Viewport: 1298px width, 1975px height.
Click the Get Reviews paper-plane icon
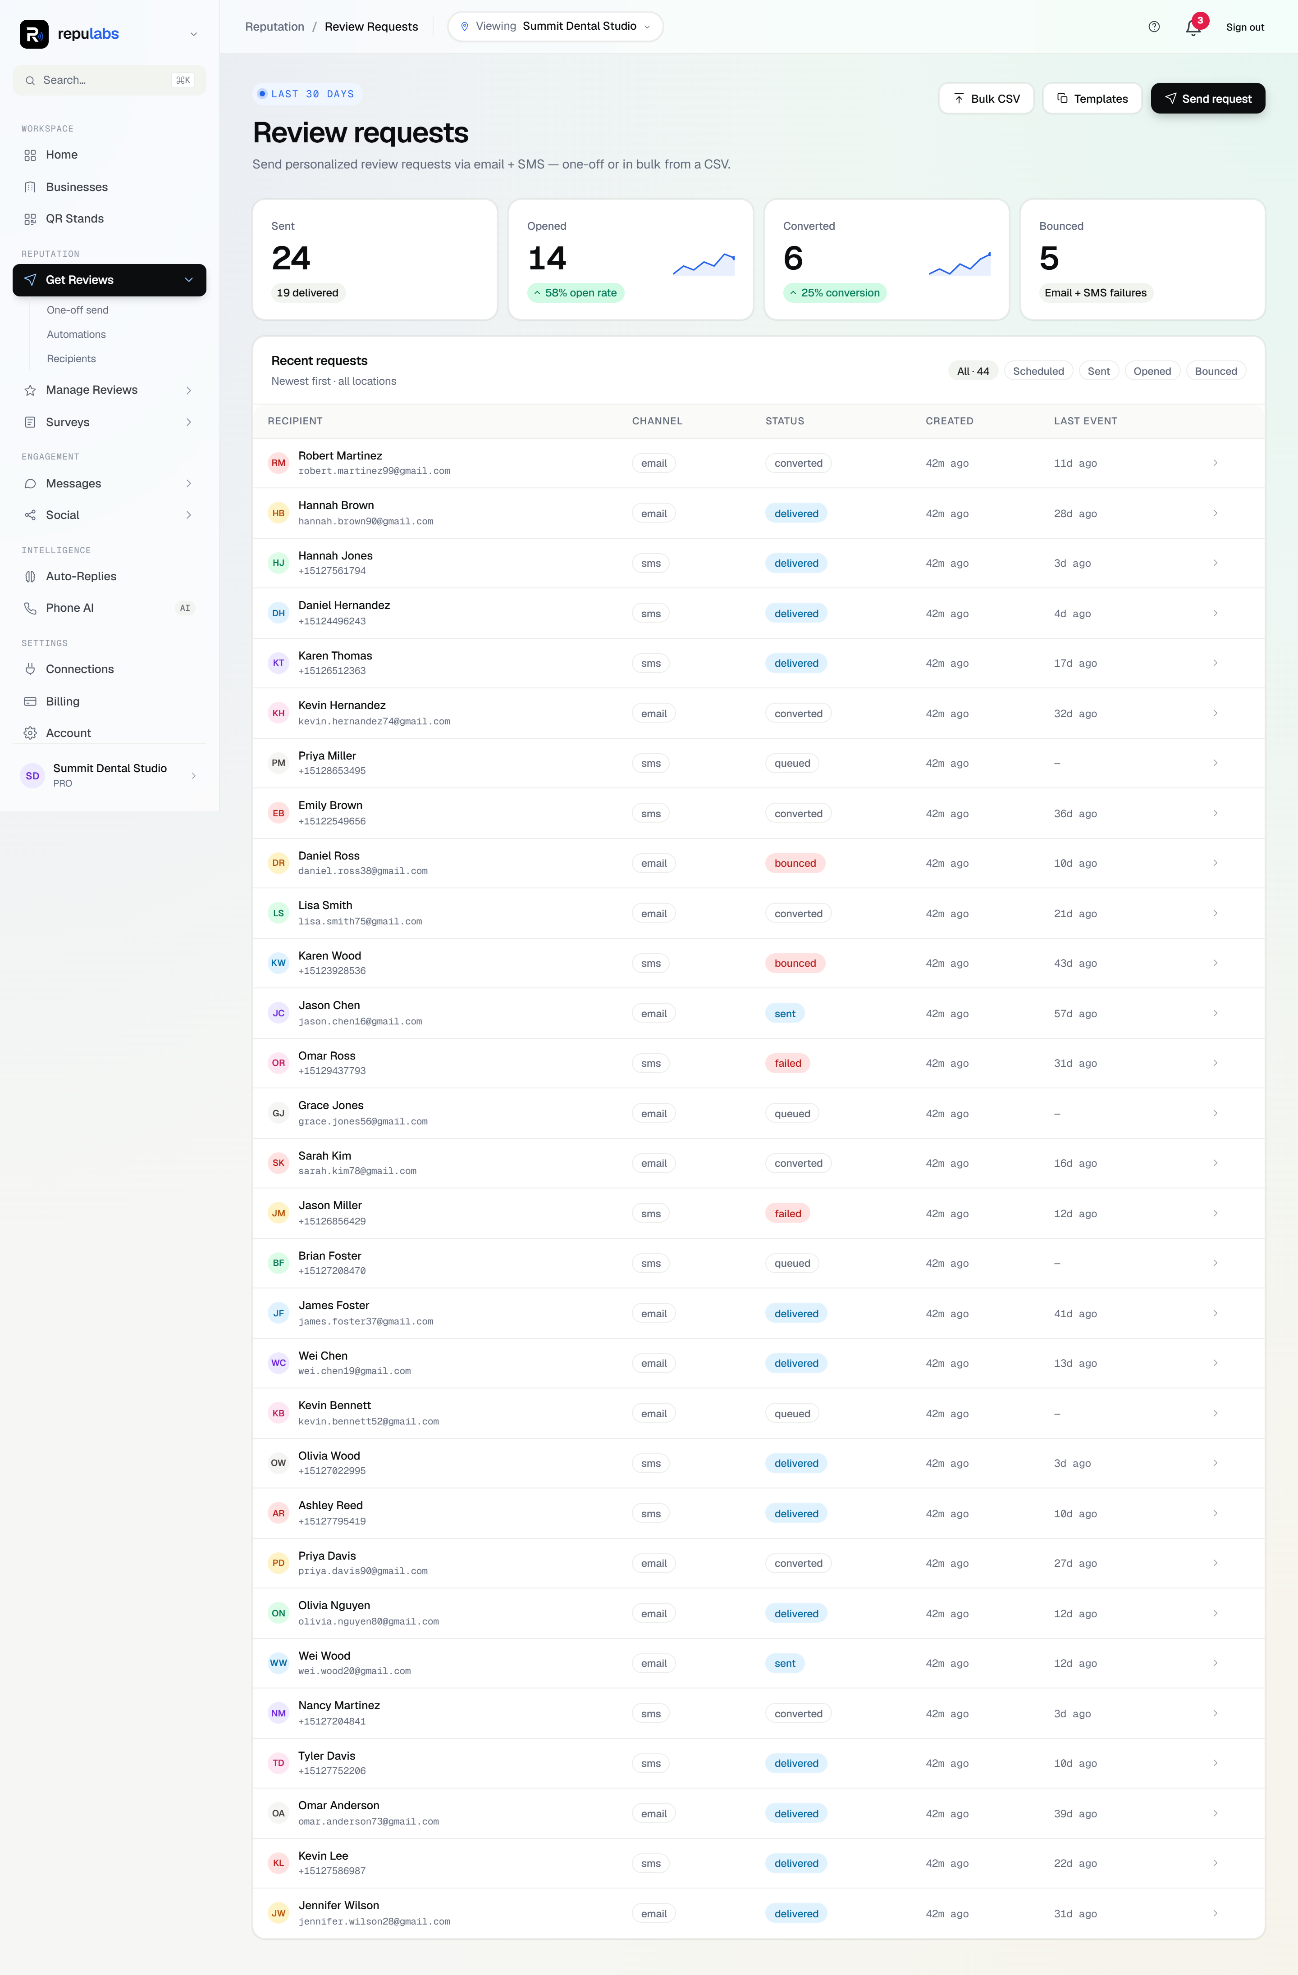pos(30,280)
